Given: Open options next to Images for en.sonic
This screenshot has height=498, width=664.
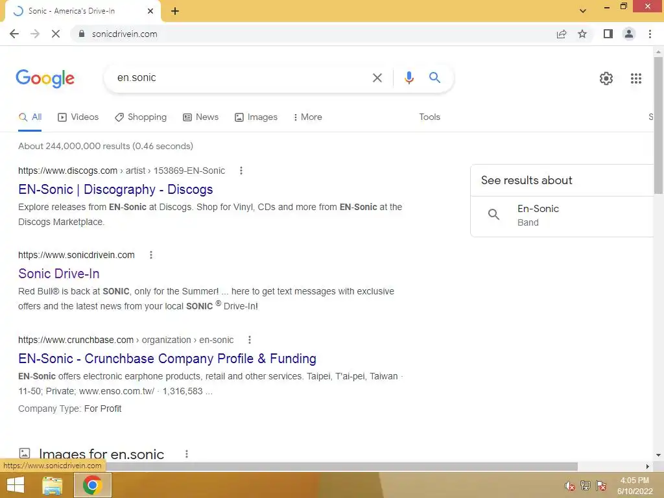Looking at the screenshot, I should click(x=186, y=454).
